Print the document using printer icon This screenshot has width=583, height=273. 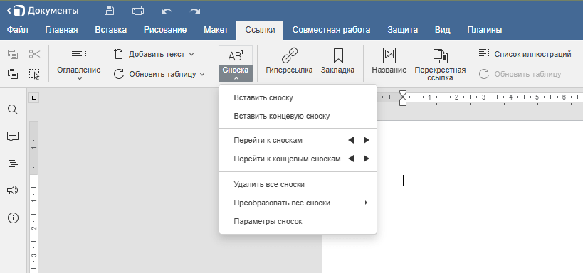pos(138,11)
